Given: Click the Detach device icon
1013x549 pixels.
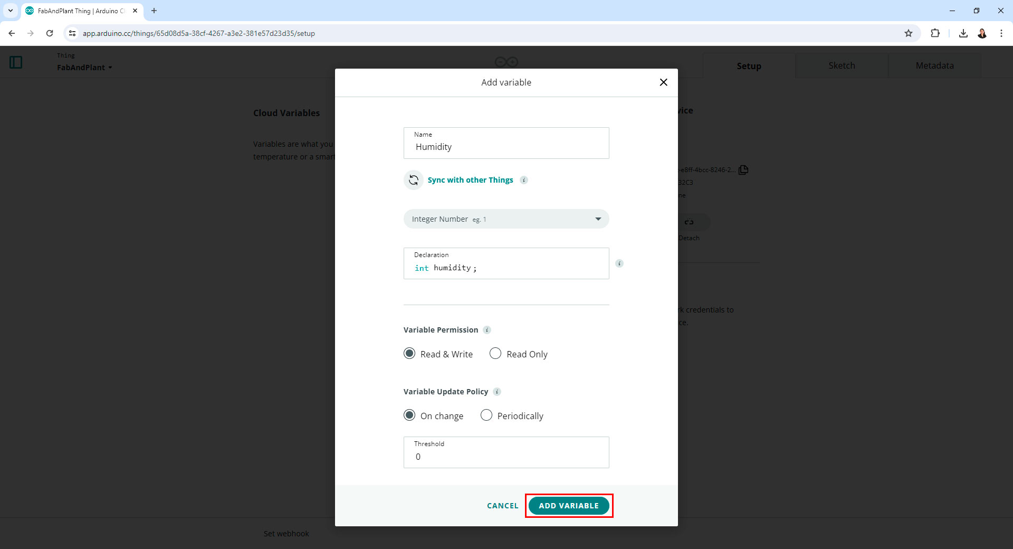Looking at the screenshot, I should coord(689,222).
